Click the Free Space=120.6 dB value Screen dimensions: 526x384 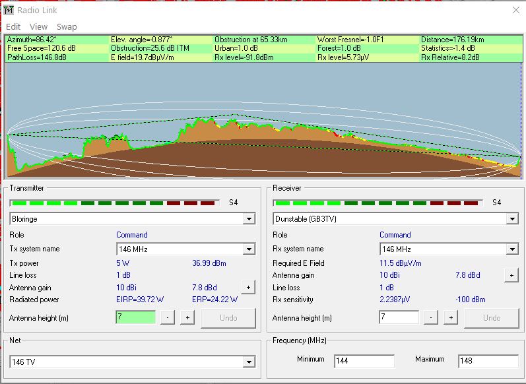(42, 48)
